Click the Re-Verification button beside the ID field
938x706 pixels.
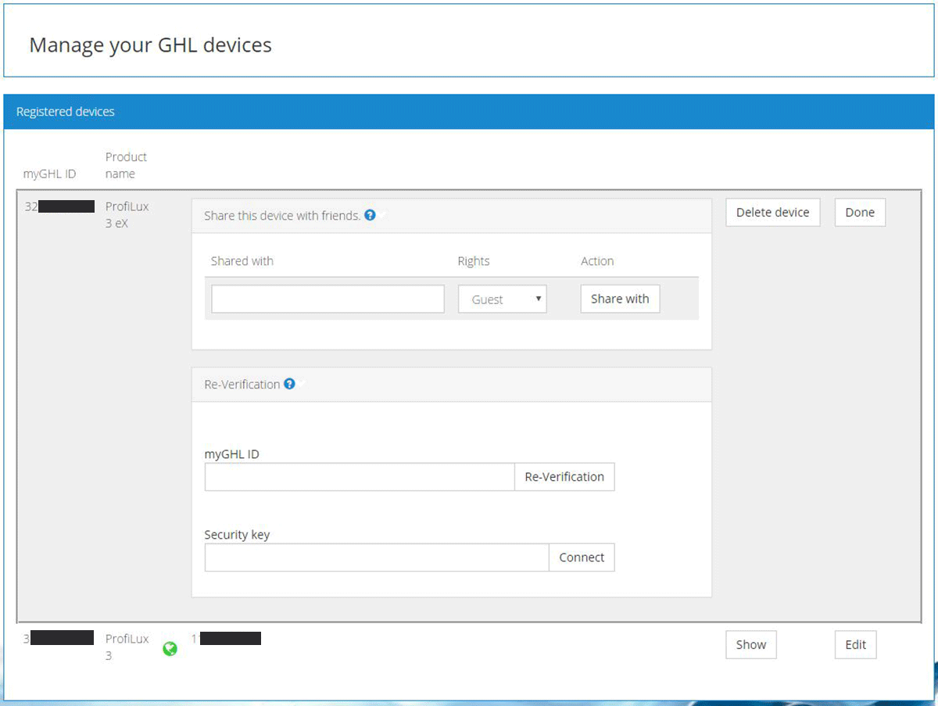[x=564, y=477]
